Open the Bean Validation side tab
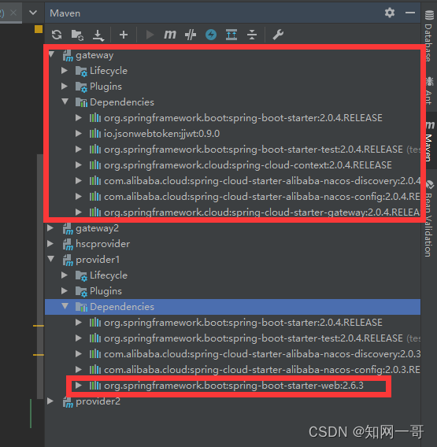This screenshot has height=447, width=437. (429, 218)
